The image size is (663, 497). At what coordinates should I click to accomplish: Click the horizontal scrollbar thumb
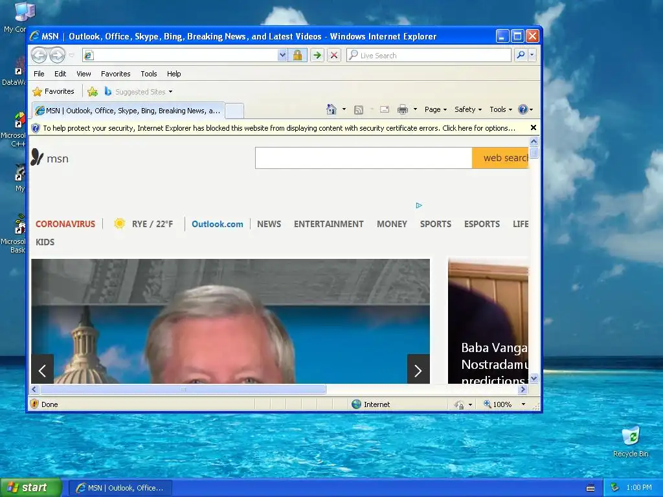(183, 389)
